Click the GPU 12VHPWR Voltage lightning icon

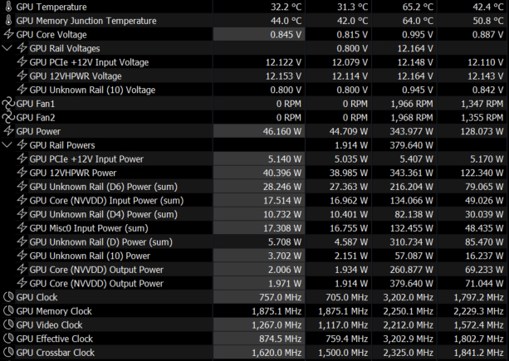click(22, 76)
